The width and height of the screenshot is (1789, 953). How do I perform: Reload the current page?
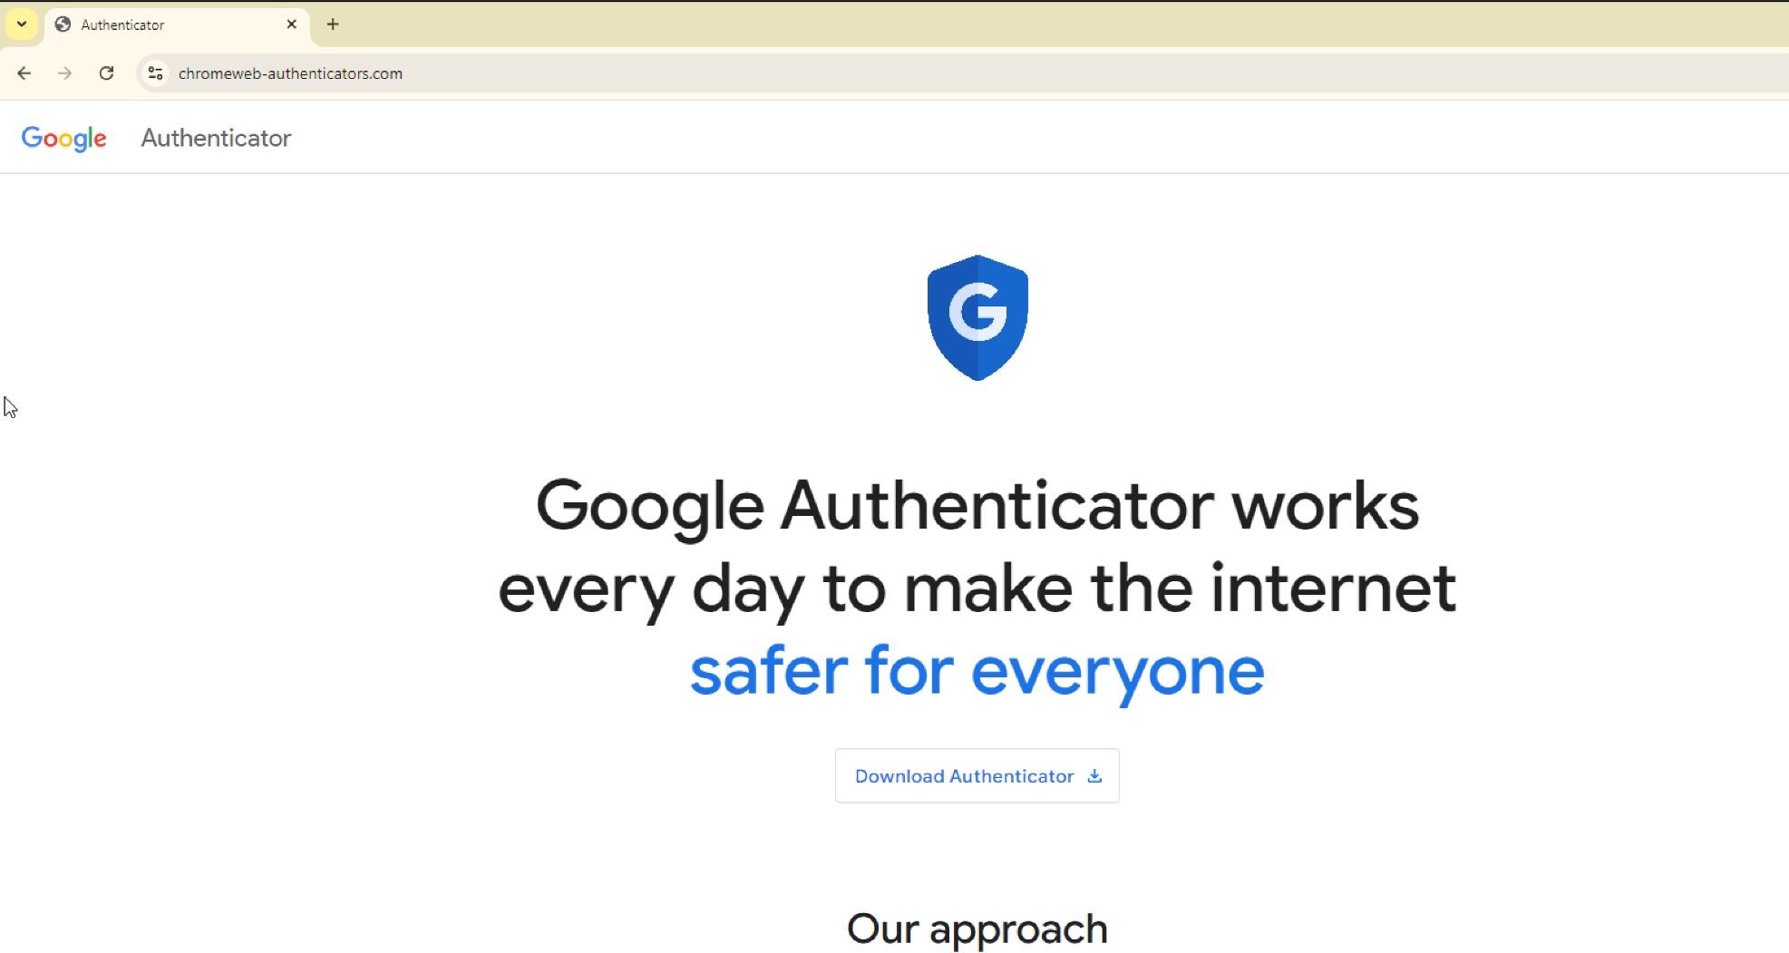pyautogui.click(x=107, y=73)
